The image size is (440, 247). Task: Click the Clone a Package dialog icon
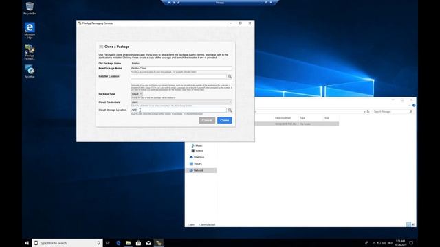[x=101, y=47]
